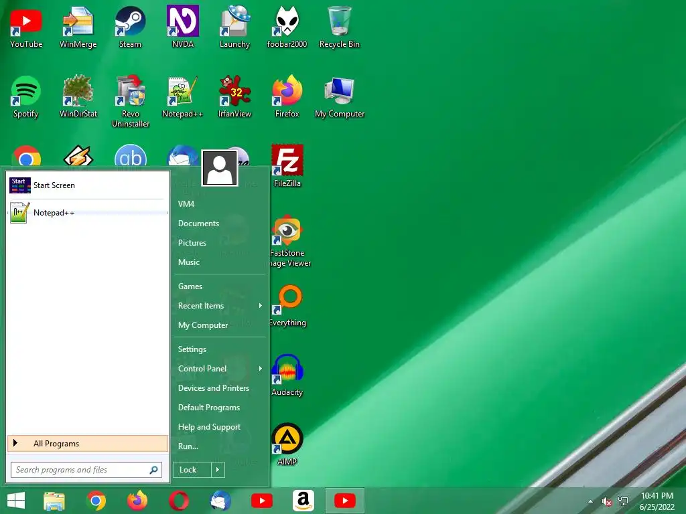This screenshot has width=686, height=514.
Task: Expand Control Panel submenu
Action: pyautogui.click(x=220, y=369)
